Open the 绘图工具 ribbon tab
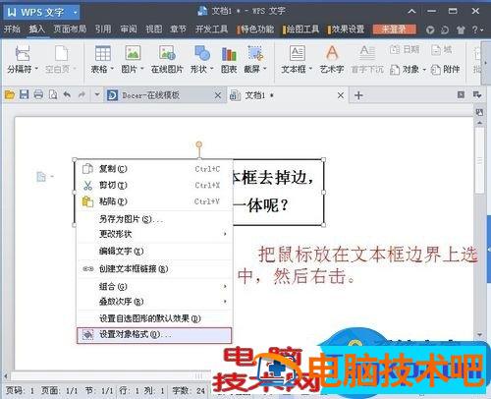Viewport: 491px width, 399px height. pos(302,29)
